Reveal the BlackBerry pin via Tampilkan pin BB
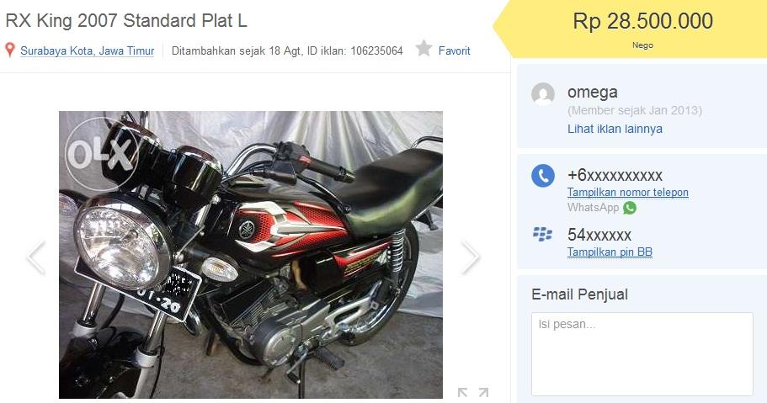The image size is (767, 403). 610,252
